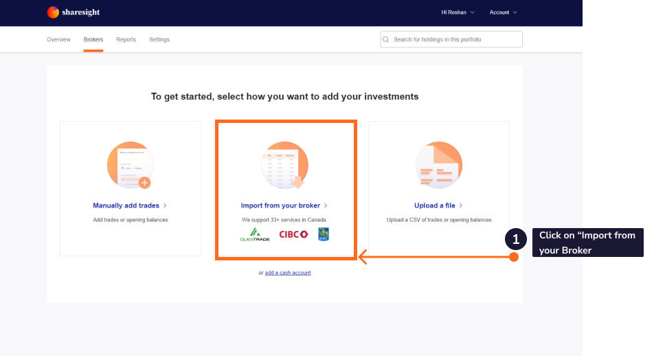Click the search magnifier icon
This screenshot has width=665, height=360.
click(x=385, y=39)
